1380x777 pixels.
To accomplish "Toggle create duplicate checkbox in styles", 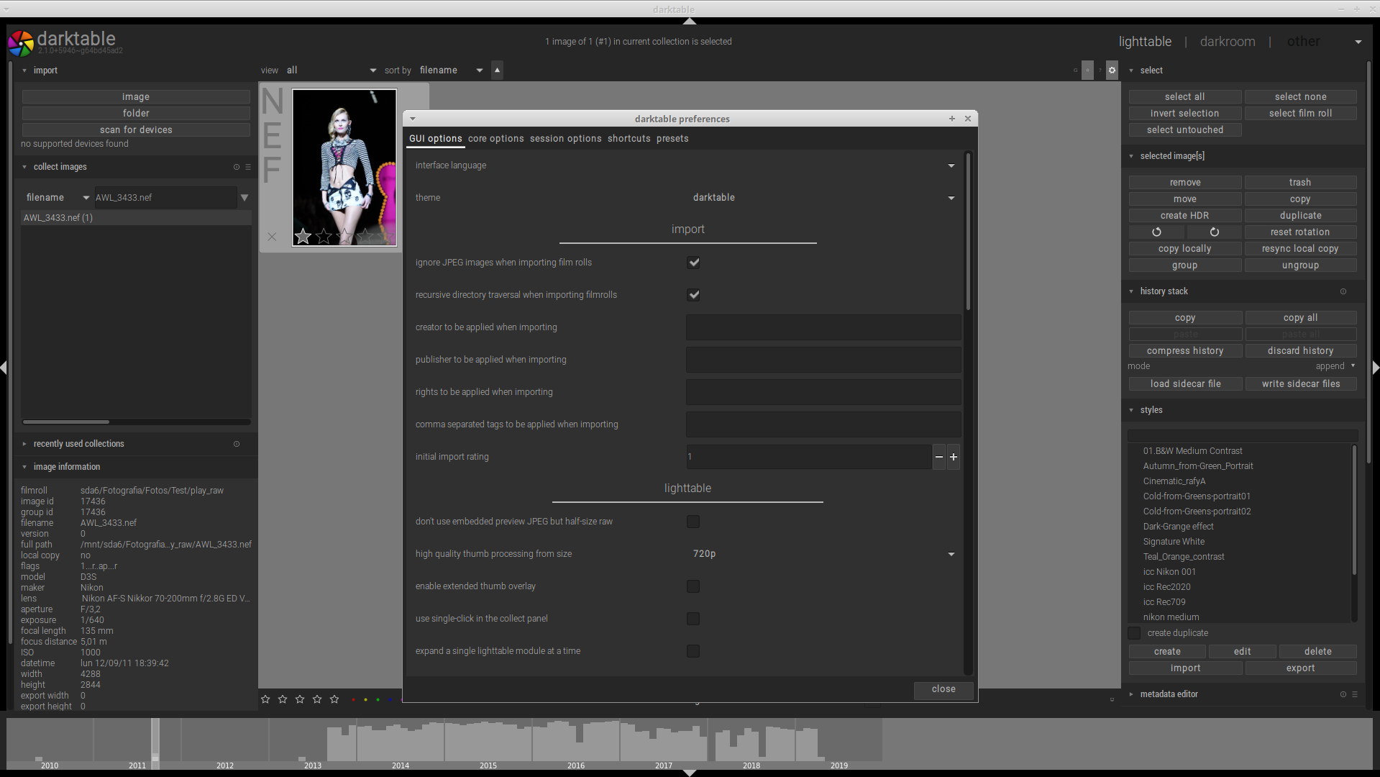I will point(1134,633).
